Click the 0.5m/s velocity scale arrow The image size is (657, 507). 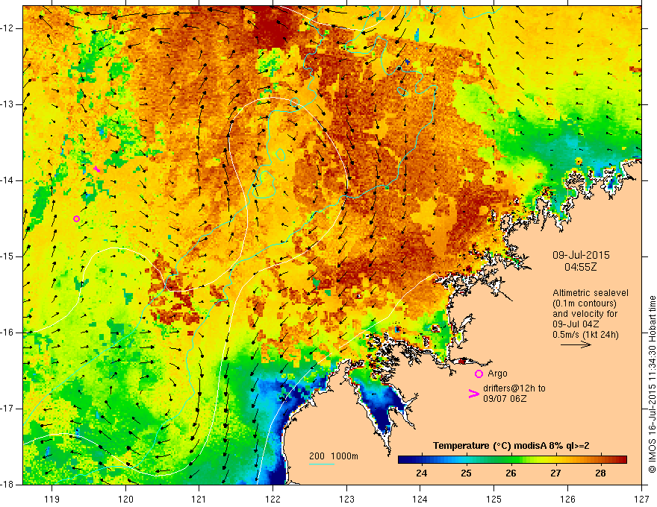click(576, 344)
